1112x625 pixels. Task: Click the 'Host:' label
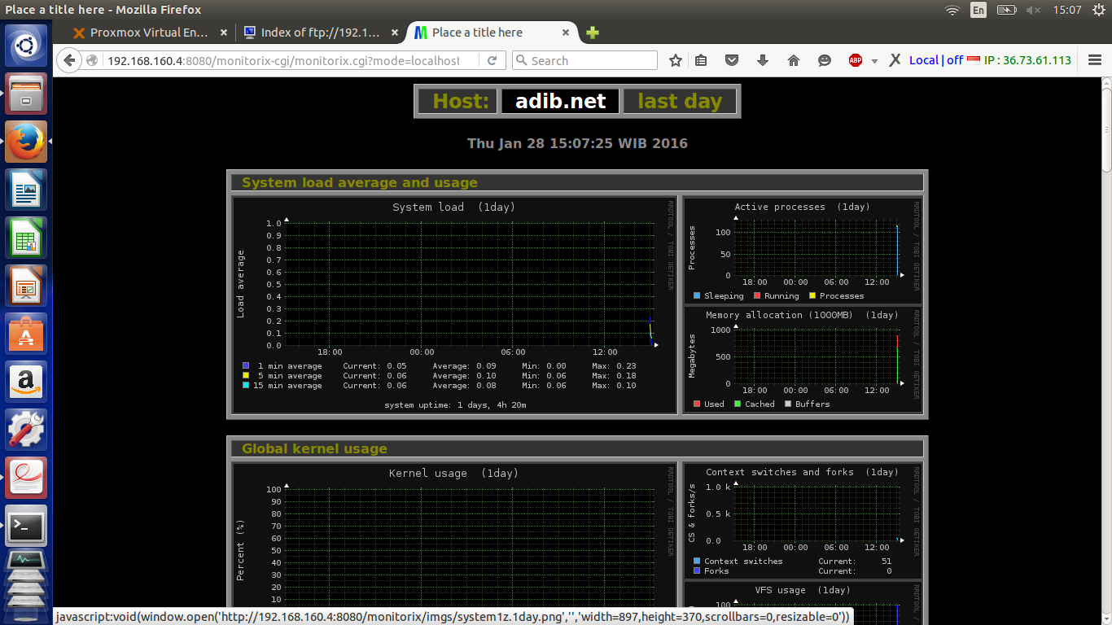[x=461, y=101]
